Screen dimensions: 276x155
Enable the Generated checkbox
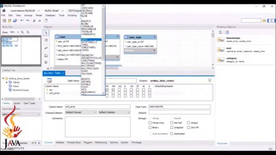click(x=172, y=134)
